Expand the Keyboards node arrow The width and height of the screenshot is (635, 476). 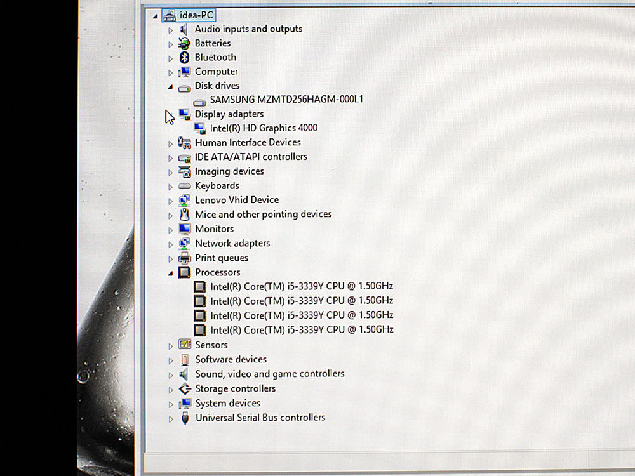[x=170, y=187]
